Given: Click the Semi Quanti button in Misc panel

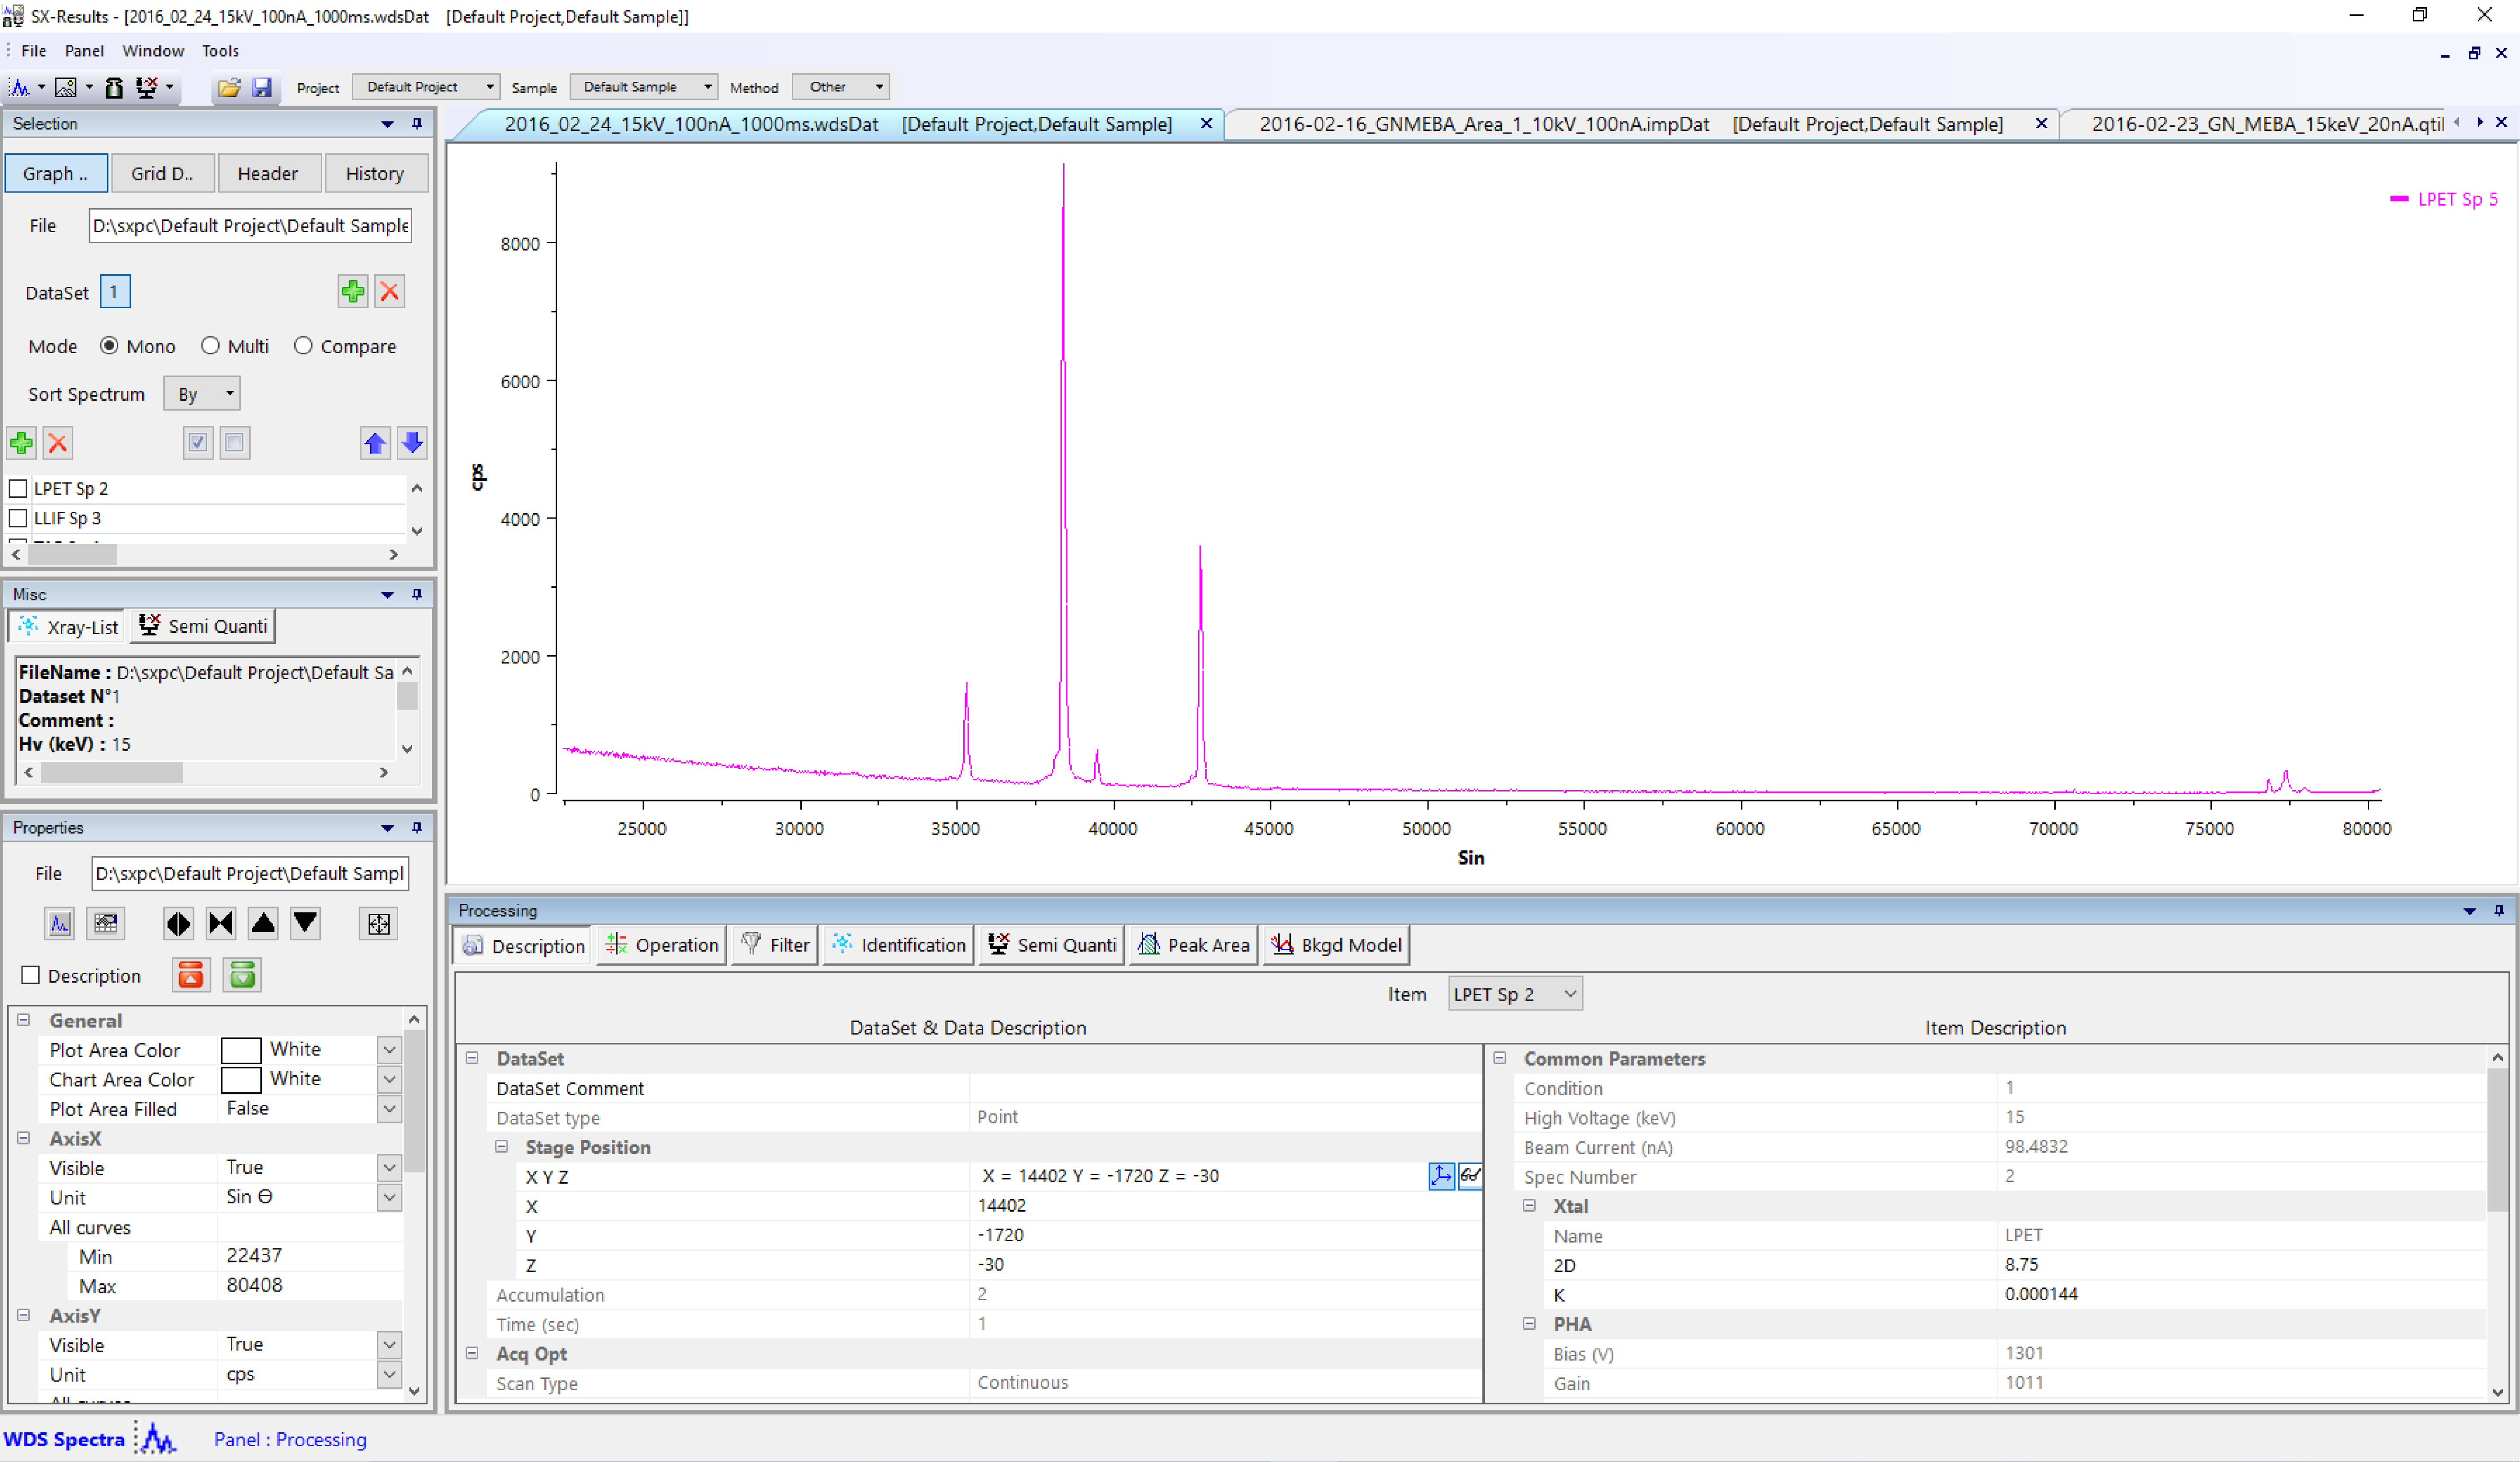Looking at the screenshot, I should coord(204,626).
